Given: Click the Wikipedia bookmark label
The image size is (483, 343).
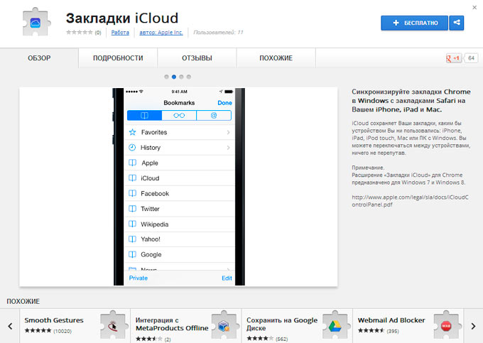Looking at the screenshot, I should (155, 224).
